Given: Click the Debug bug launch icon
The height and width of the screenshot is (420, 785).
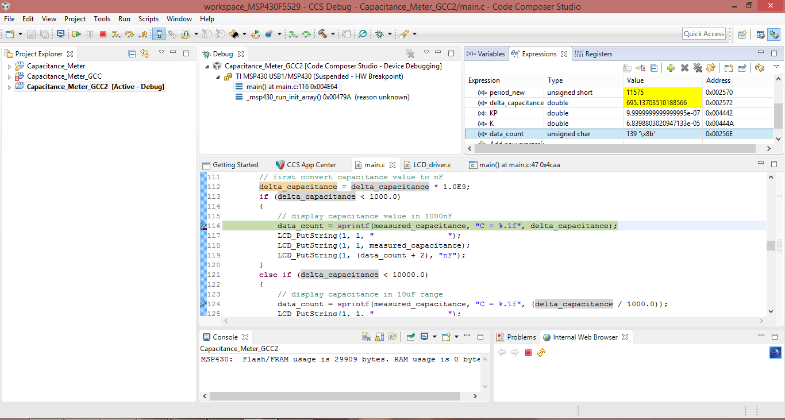Looking at the screenshot, I should point(379,34).
